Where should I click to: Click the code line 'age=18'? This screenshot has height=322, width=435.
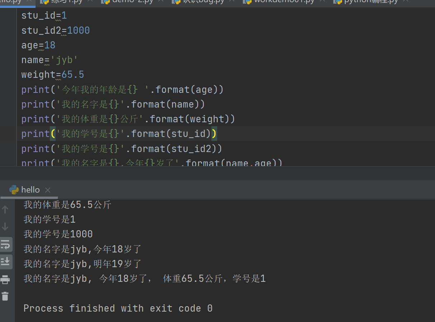(x=38, y=45)
